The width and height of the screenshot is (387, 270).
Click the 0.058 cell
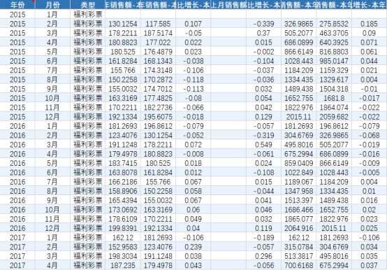(x=193, y=191)
